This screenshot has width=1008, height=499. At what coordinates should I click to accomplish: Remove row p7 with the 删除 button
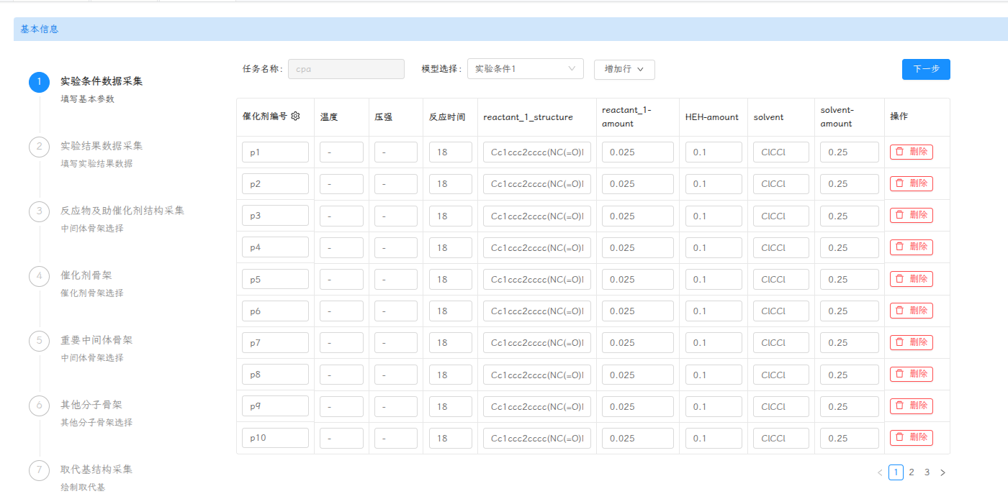point(911,342)
